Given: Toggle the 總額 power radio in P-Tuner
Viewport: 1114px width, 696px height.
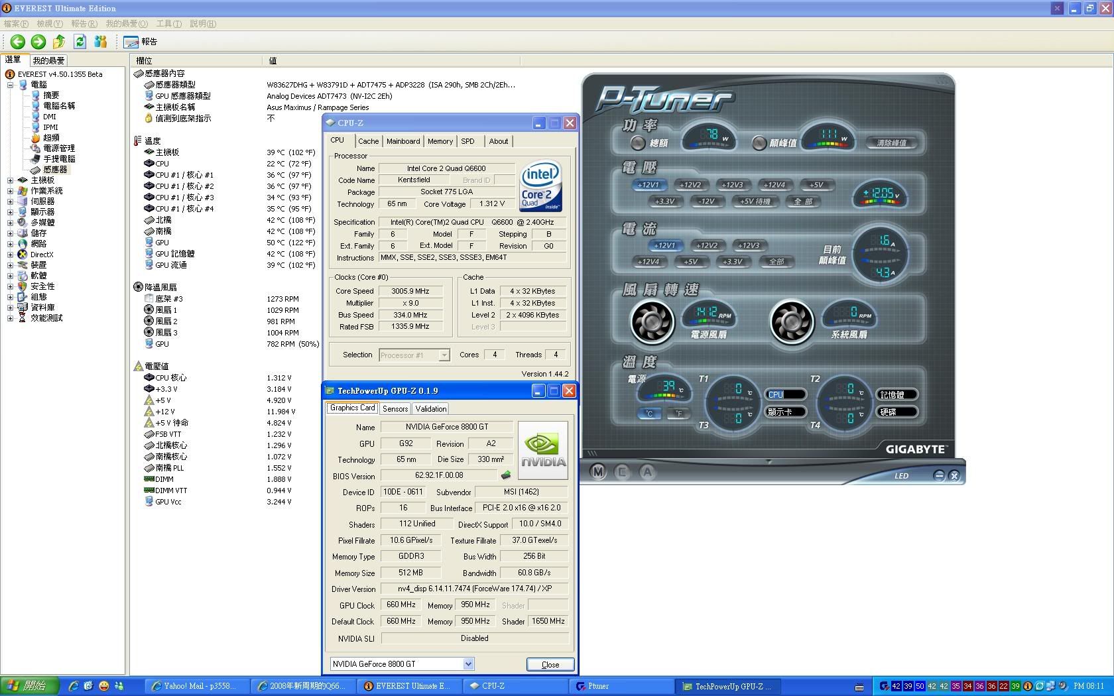Looking at the screenshot, I should 637,143.
